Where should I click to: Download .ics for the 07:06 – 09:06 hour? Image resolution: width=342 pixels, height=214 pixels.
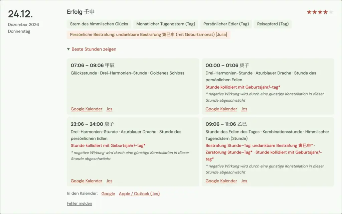pos(109,109)
